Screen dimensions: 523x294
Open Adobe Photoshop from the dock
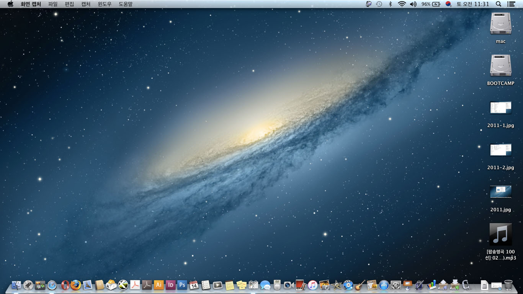click(x=182, y=285)
